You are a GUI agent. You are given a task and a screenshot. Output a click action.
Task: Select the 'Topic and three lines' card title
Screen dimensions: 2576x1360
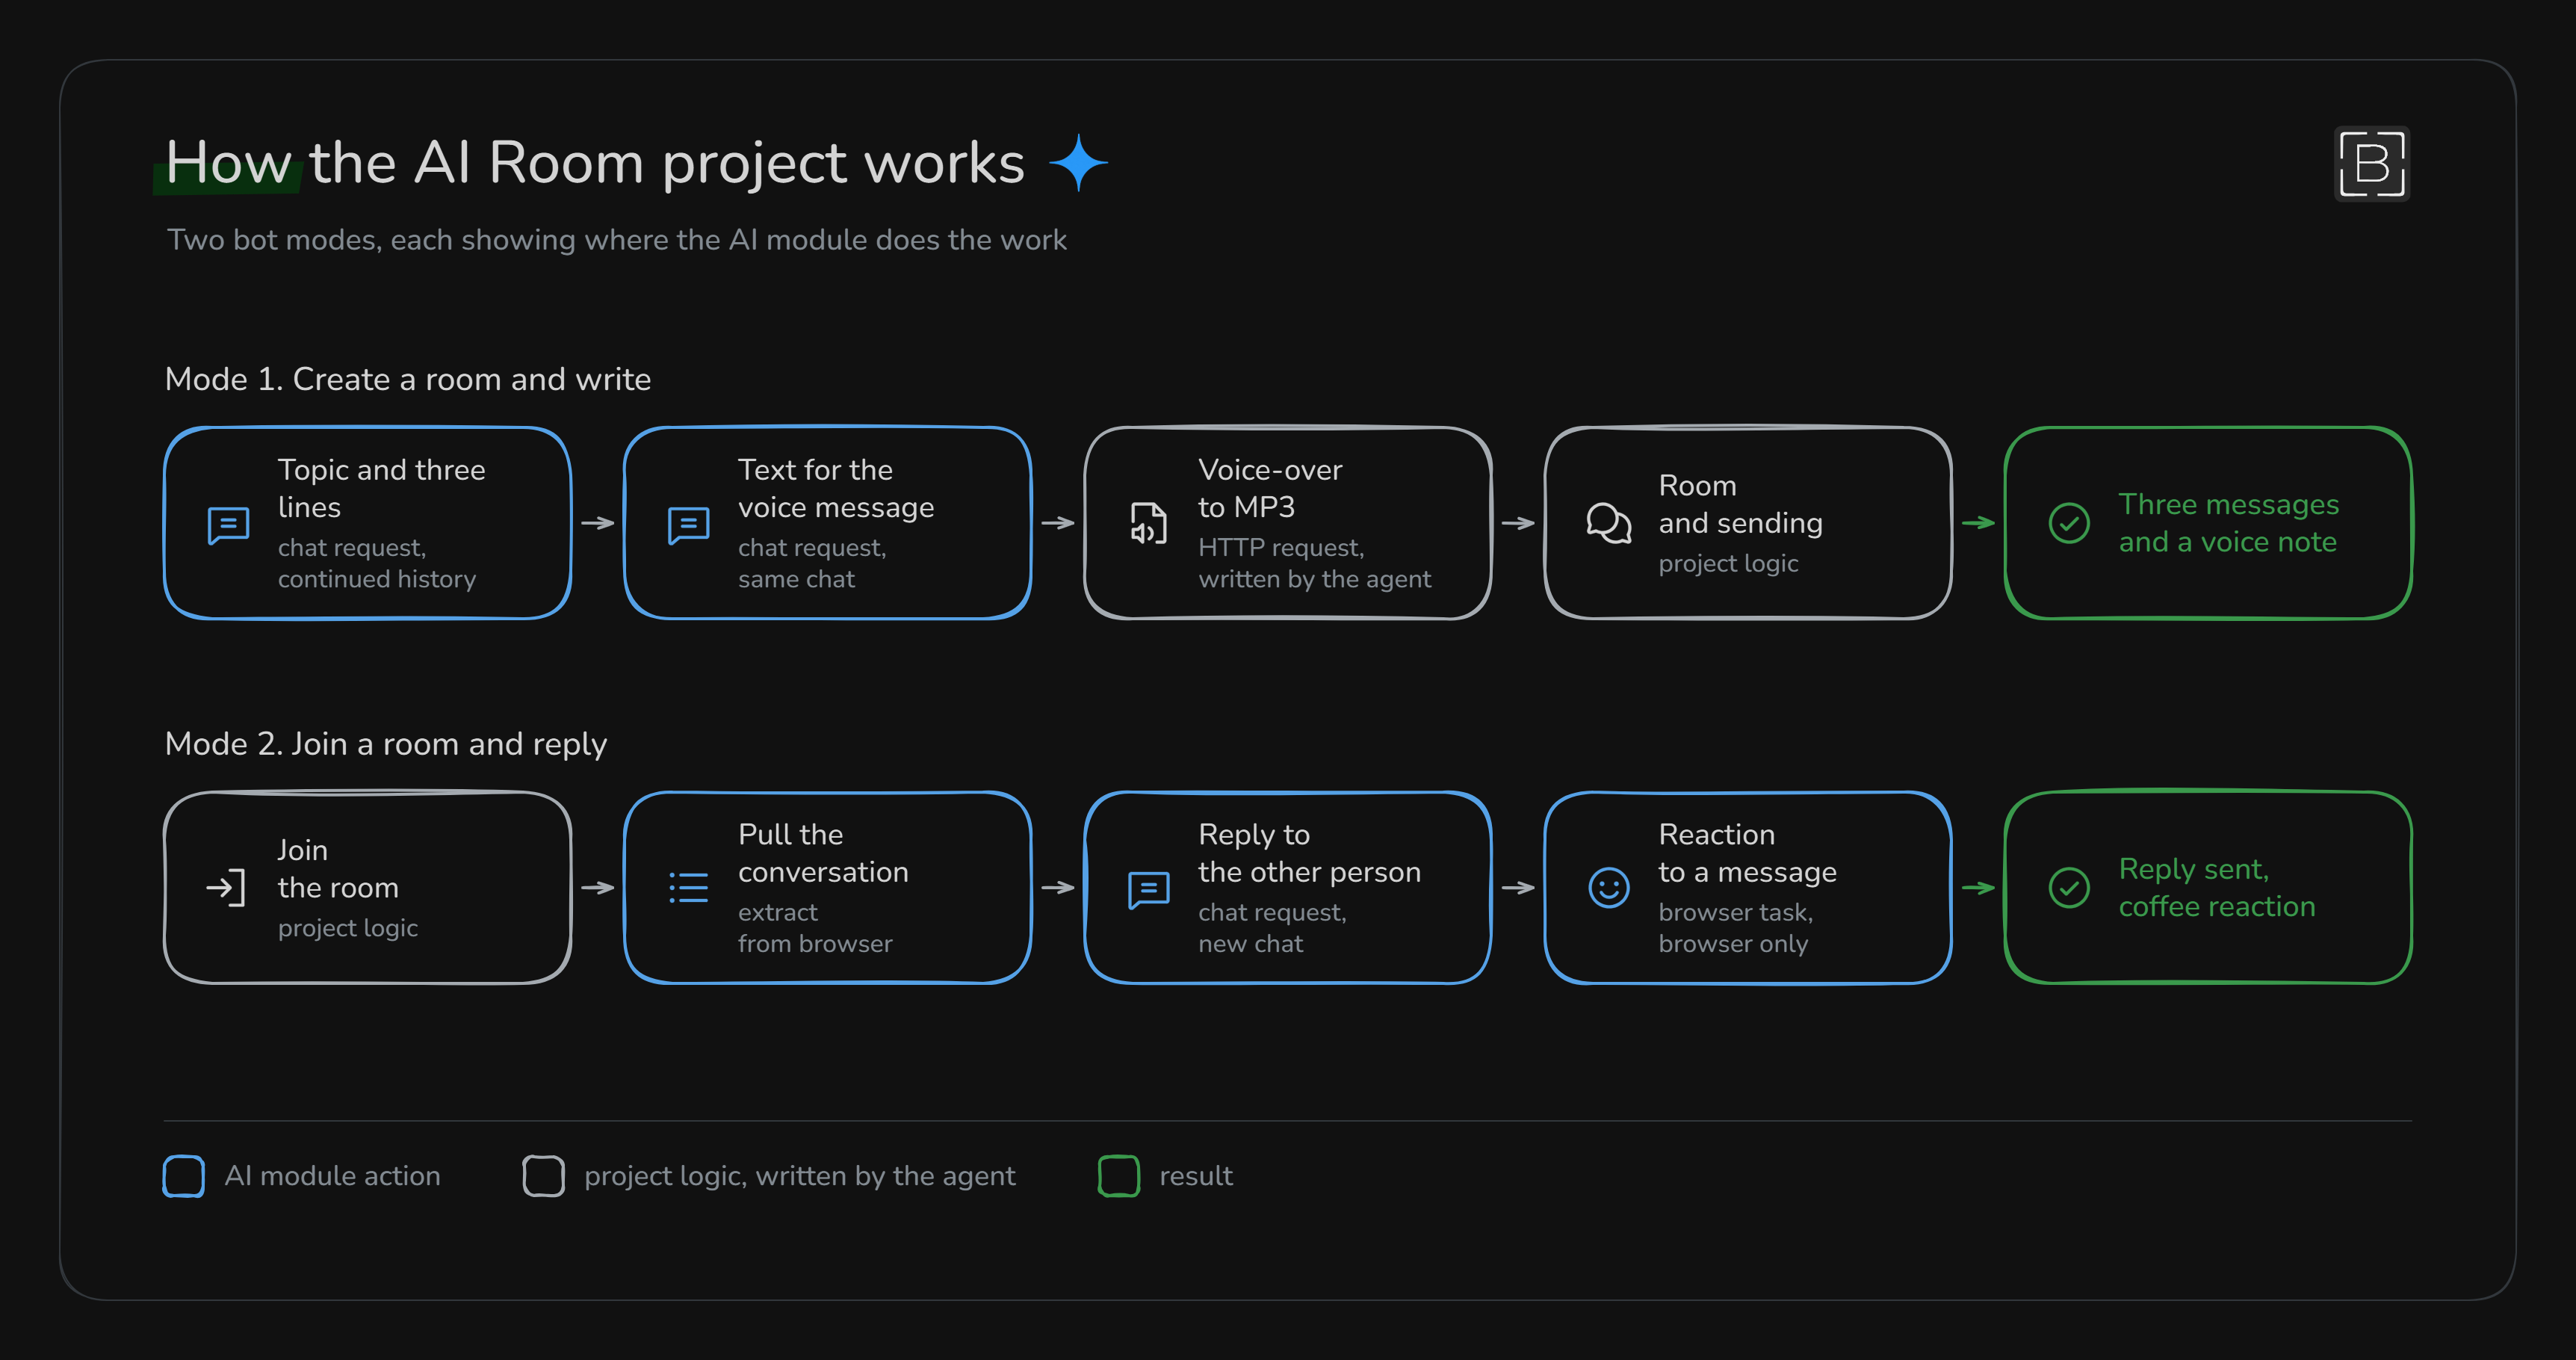pos(381,488)
